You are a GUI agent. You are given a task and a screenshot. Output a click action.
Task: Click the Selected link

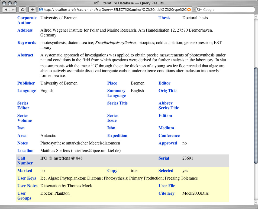166,171
